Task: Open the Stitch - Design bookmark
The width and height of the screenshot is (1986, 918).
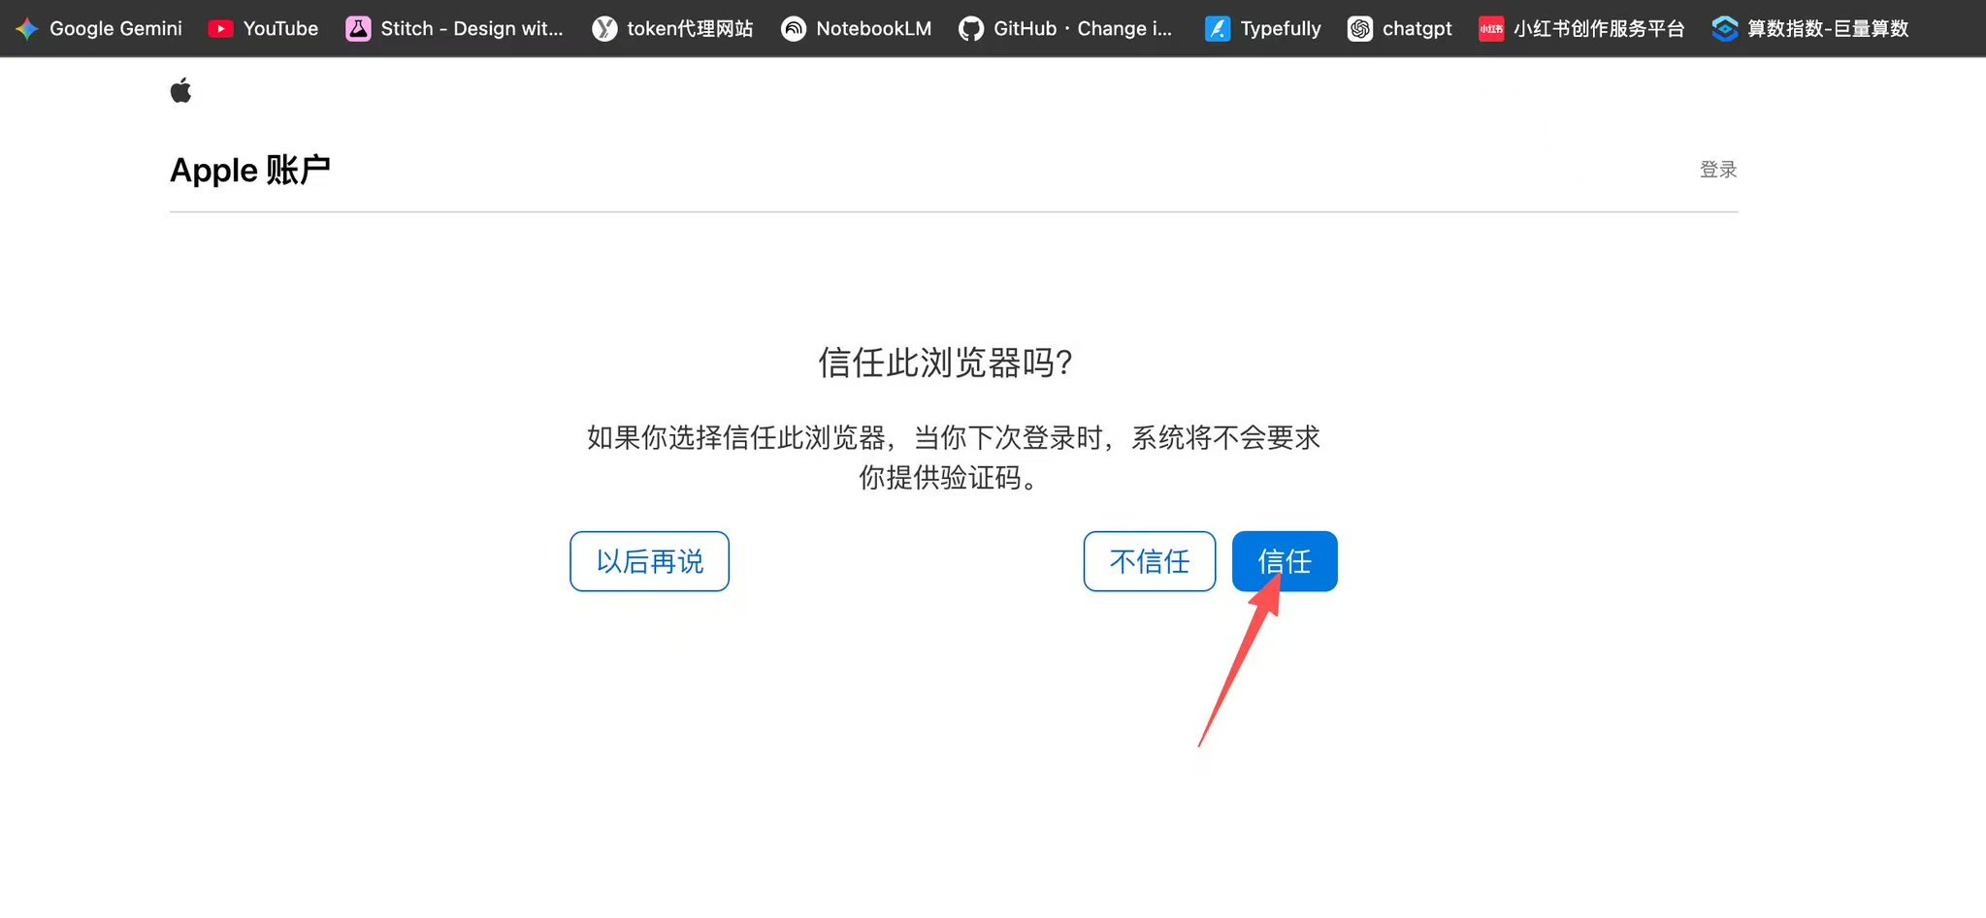Action: coord(454,28)
